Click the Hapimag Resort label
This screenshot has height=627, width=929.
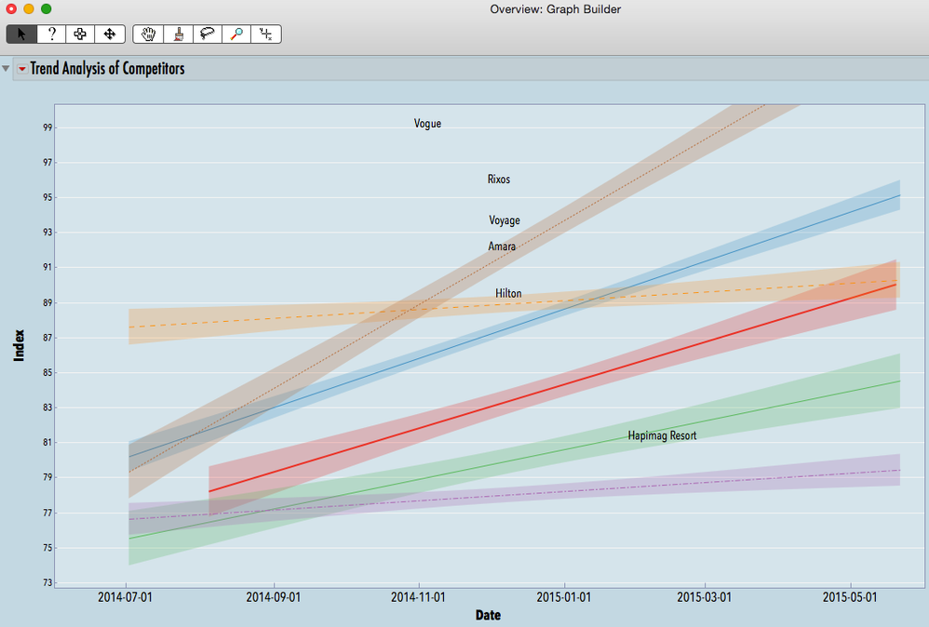pos(663,435)
